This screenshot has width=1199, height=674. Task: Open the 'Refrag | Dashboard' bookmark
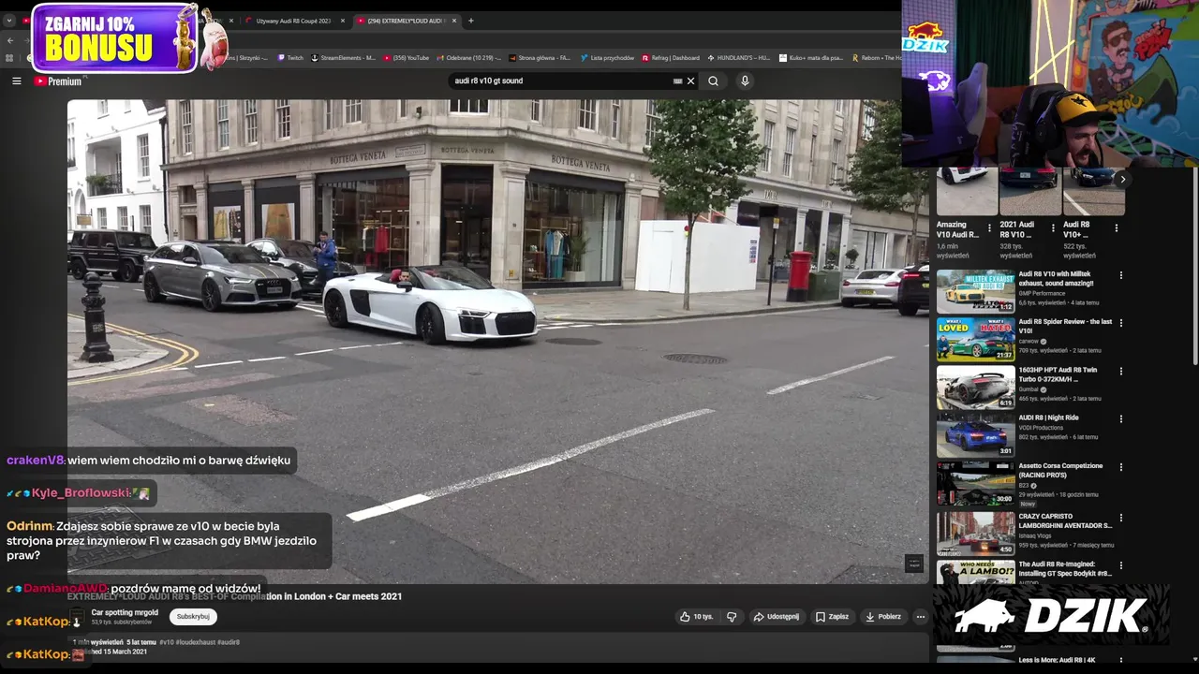tap(671, 58)
